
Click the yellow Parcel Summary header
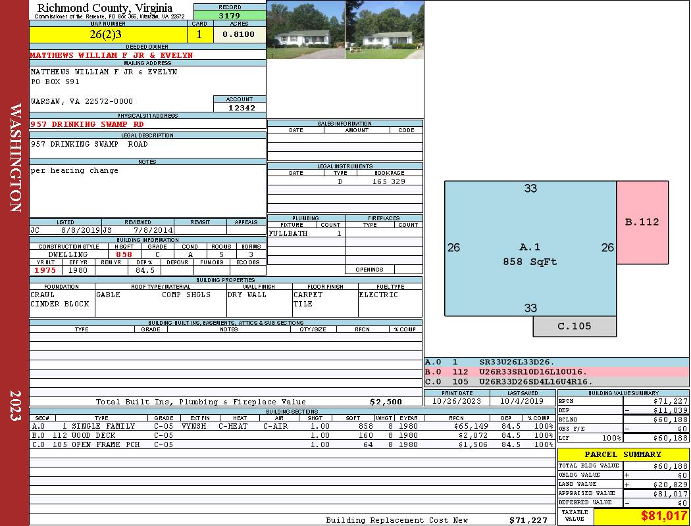623,454
